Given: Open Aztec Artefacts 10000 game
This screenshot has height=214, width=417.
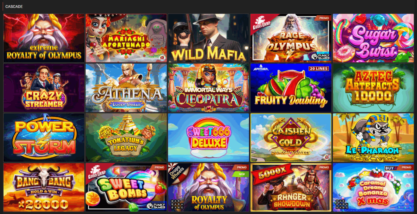Looking at the screenshot, I should point(373,88).
